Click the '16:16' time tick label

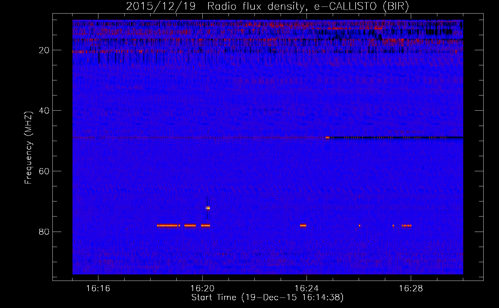click(x=98, y=288)
